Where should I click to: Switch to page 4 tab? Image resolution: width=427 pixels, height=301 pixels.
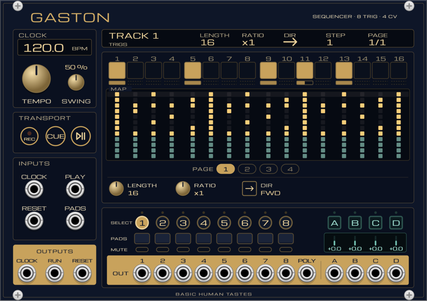coord(290,169)
